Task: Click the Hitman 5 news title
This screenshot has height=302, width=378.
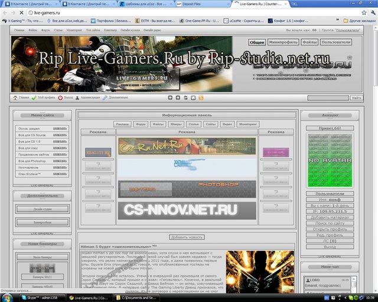Action: pyautogui.click(x=116, y=247)
